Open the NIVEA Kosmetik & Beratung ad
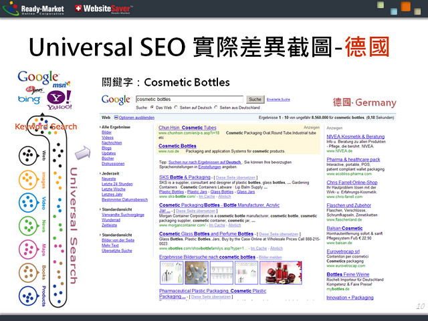The image size is (428, 321). (355, 136)
